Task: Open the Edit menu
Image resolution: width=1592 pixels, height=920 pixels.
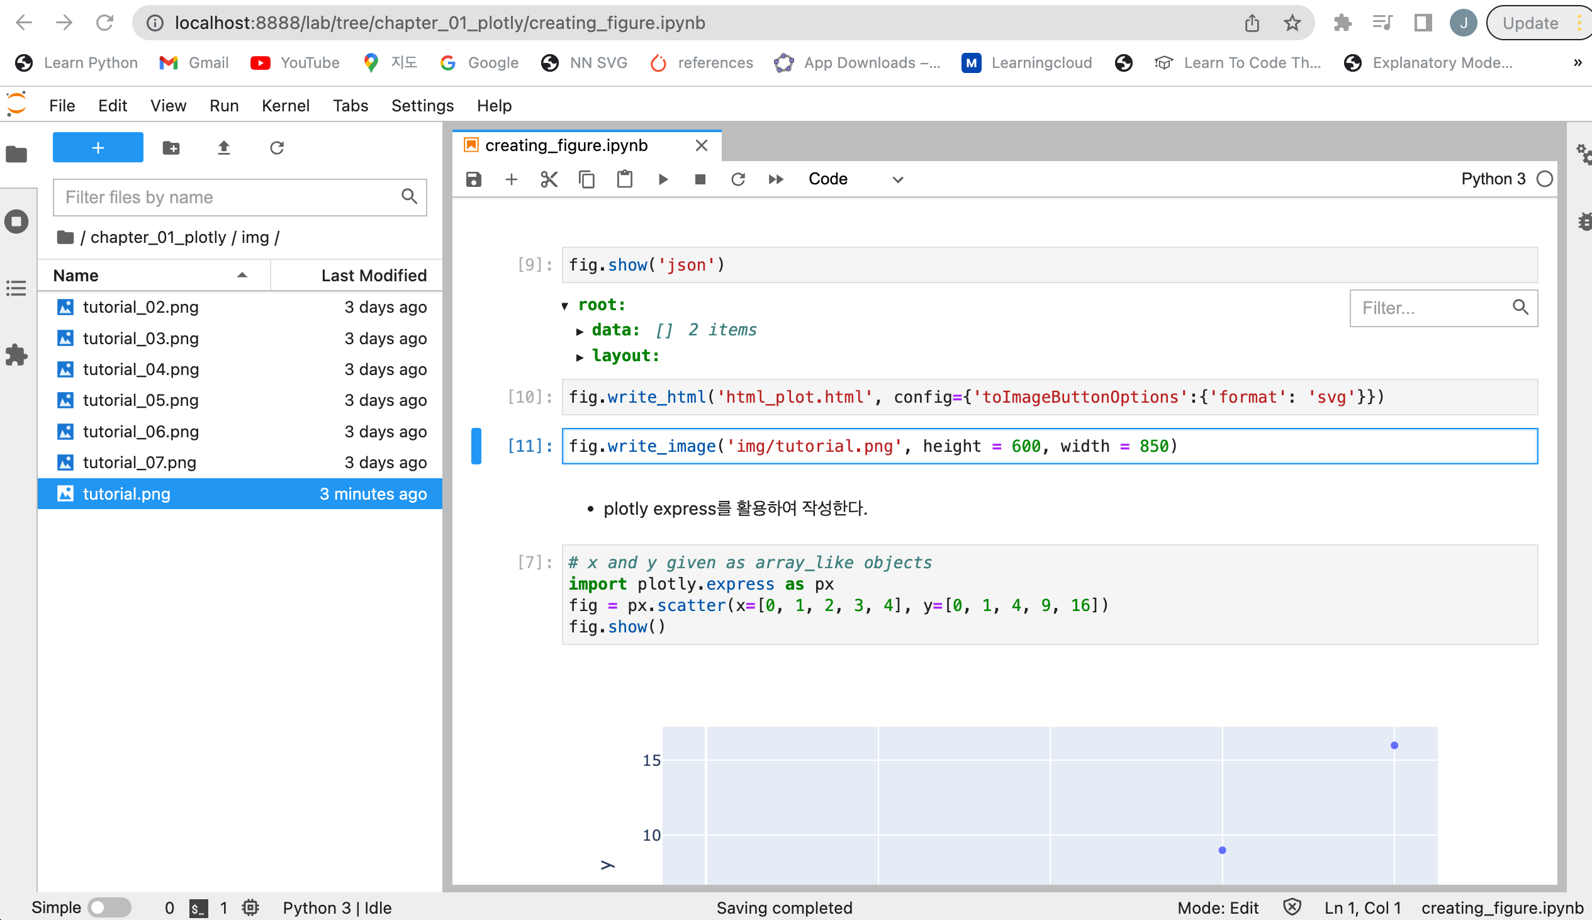Action: click(113, 106)
